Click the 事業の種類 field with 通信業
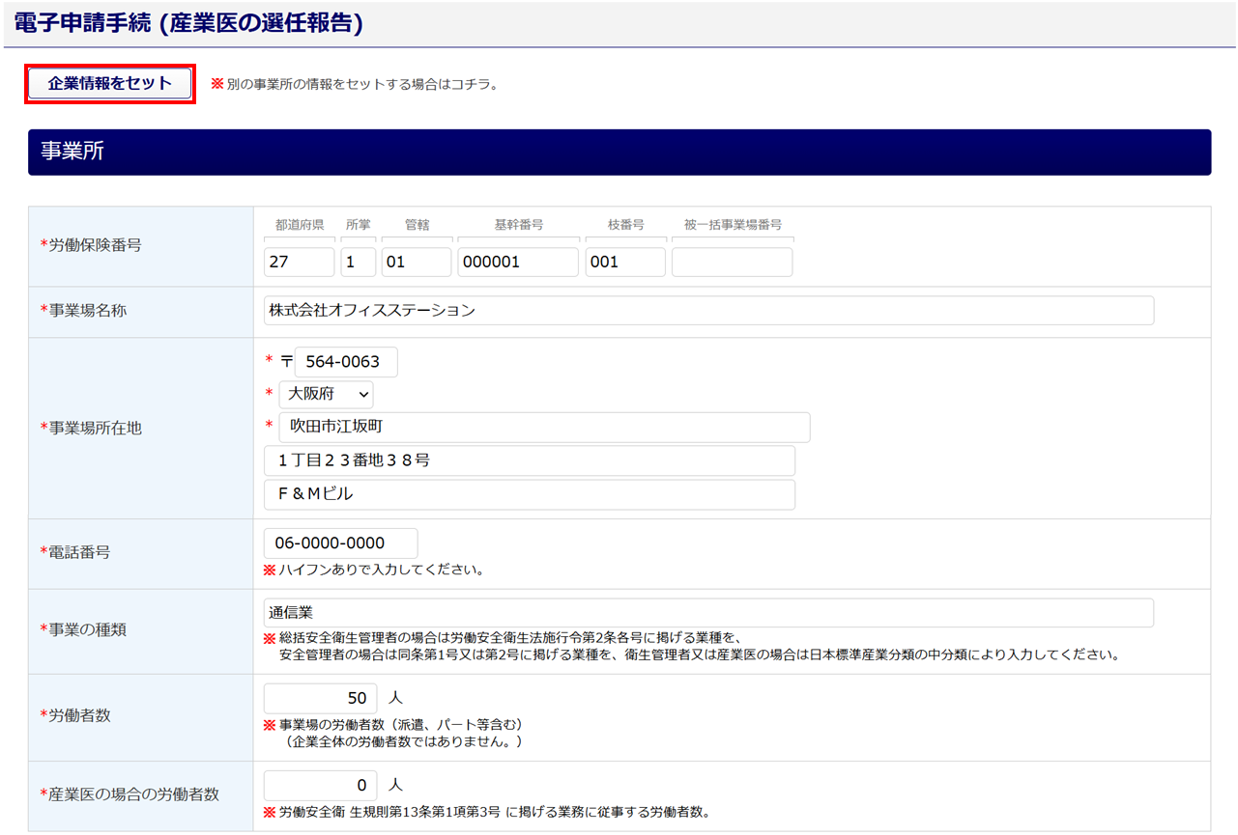The width and height of the screenshot is (1238, 835). coord(708,613)
